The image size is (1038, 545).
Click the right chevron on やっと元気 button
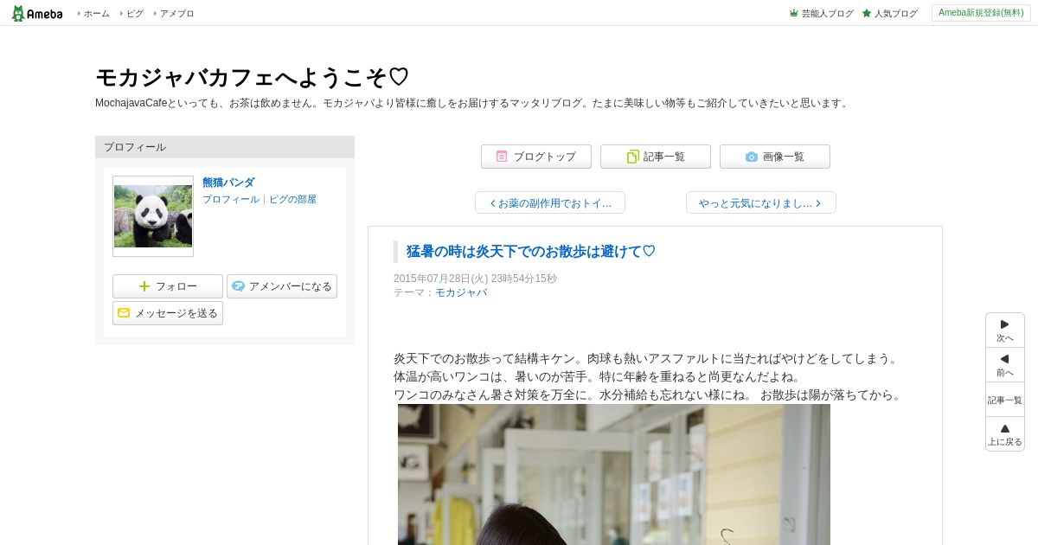pyautogui.click(x=818, y=203)
